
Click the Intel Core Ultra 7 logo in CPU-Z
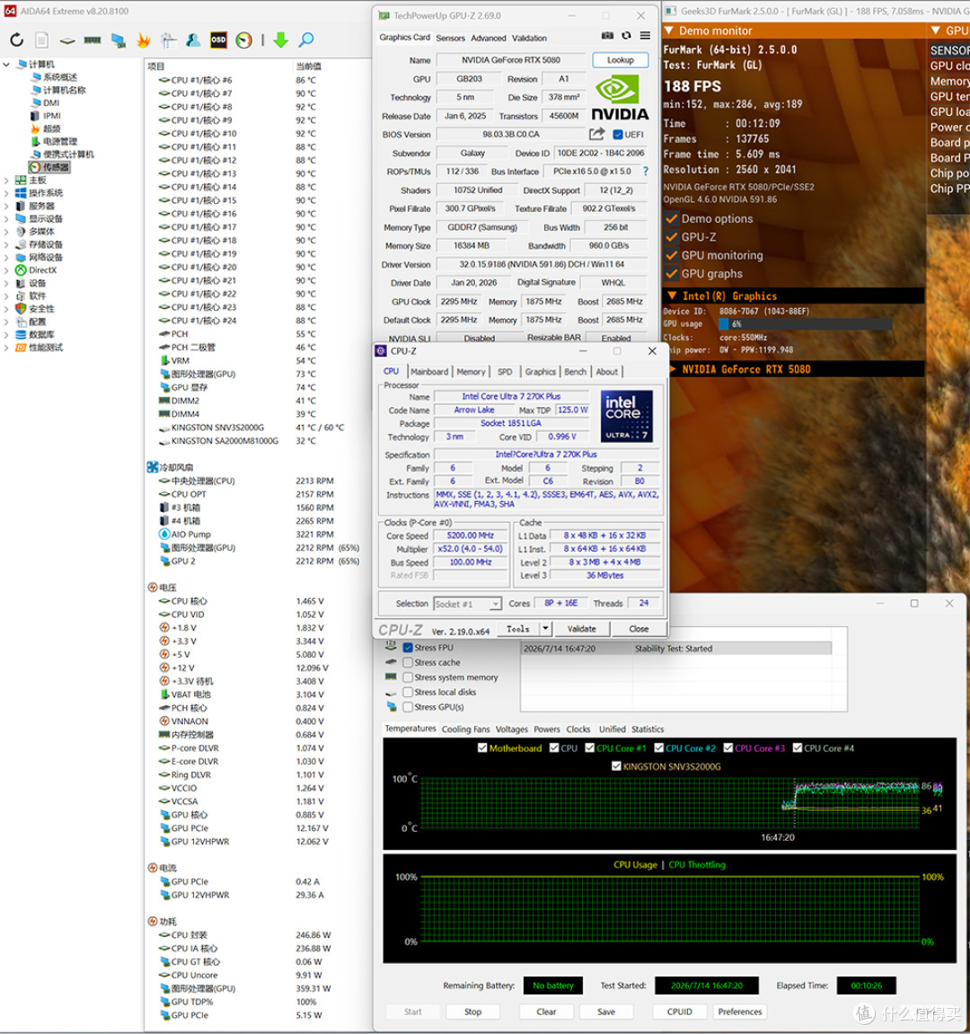click(x=626, y=415)
